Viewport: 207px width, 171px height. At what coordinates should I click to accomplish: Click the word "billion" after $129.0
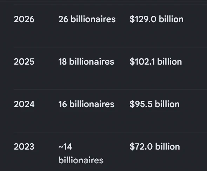point(171,19)
